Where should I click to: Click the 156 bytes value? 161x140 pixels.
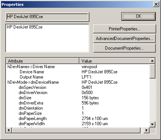(x=90, y=98)
